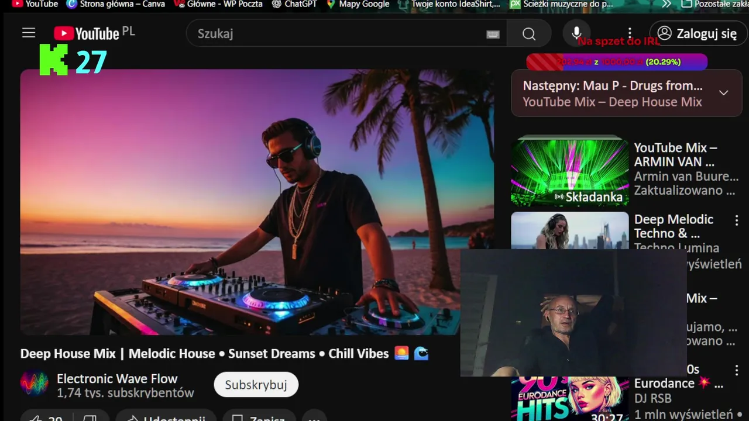Open Electronic Wave Flow channel name

pyautogui.click(x=117, y=378)
